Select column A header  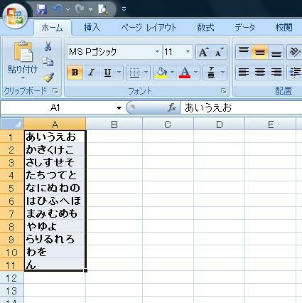[x=55, y=124]
